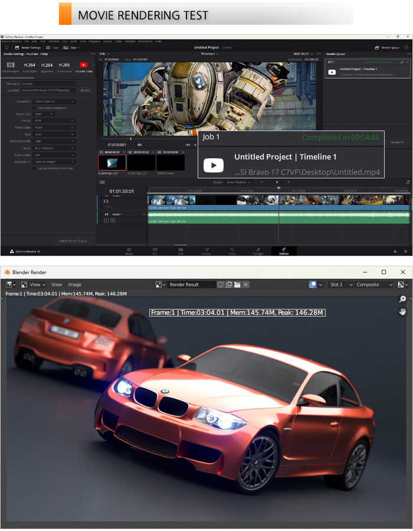
Task: Select the YouTube 1080p render preset
Action: 83,66
